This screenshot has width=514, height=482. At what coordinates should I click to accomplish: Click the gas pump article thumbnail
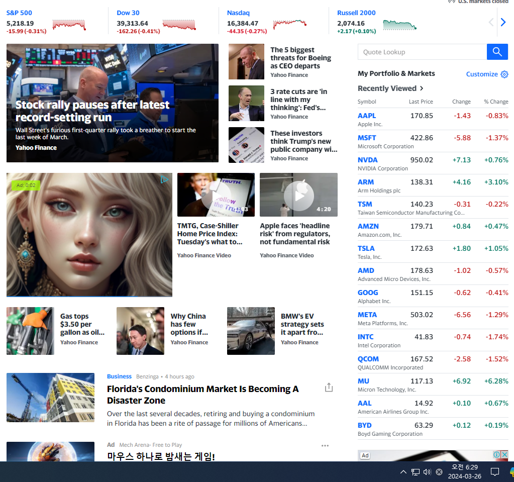click(x=30, y=331)
